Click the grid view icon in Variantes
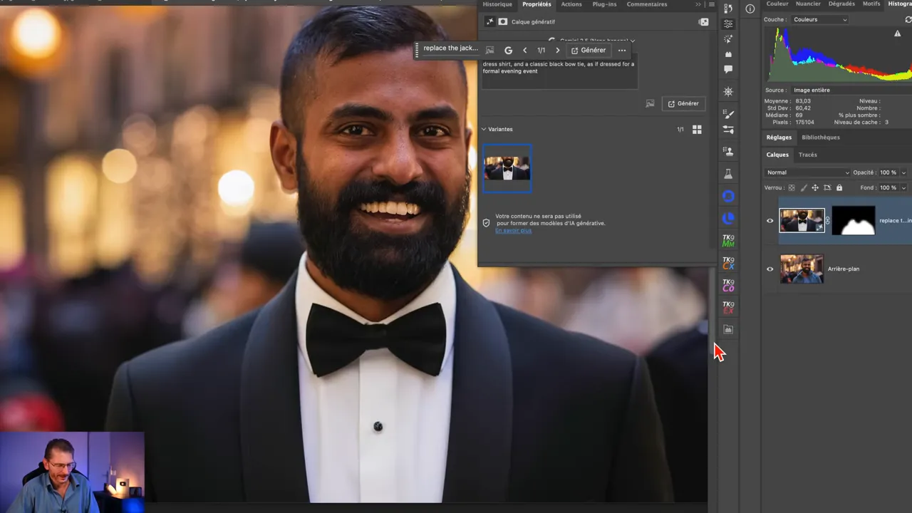The image size is (912, 513). (x=697, y=130)
